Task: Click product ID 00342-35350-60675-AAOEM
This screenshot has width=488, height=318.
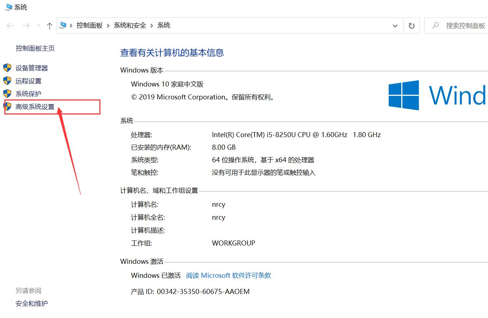Action: coord(203,292)
